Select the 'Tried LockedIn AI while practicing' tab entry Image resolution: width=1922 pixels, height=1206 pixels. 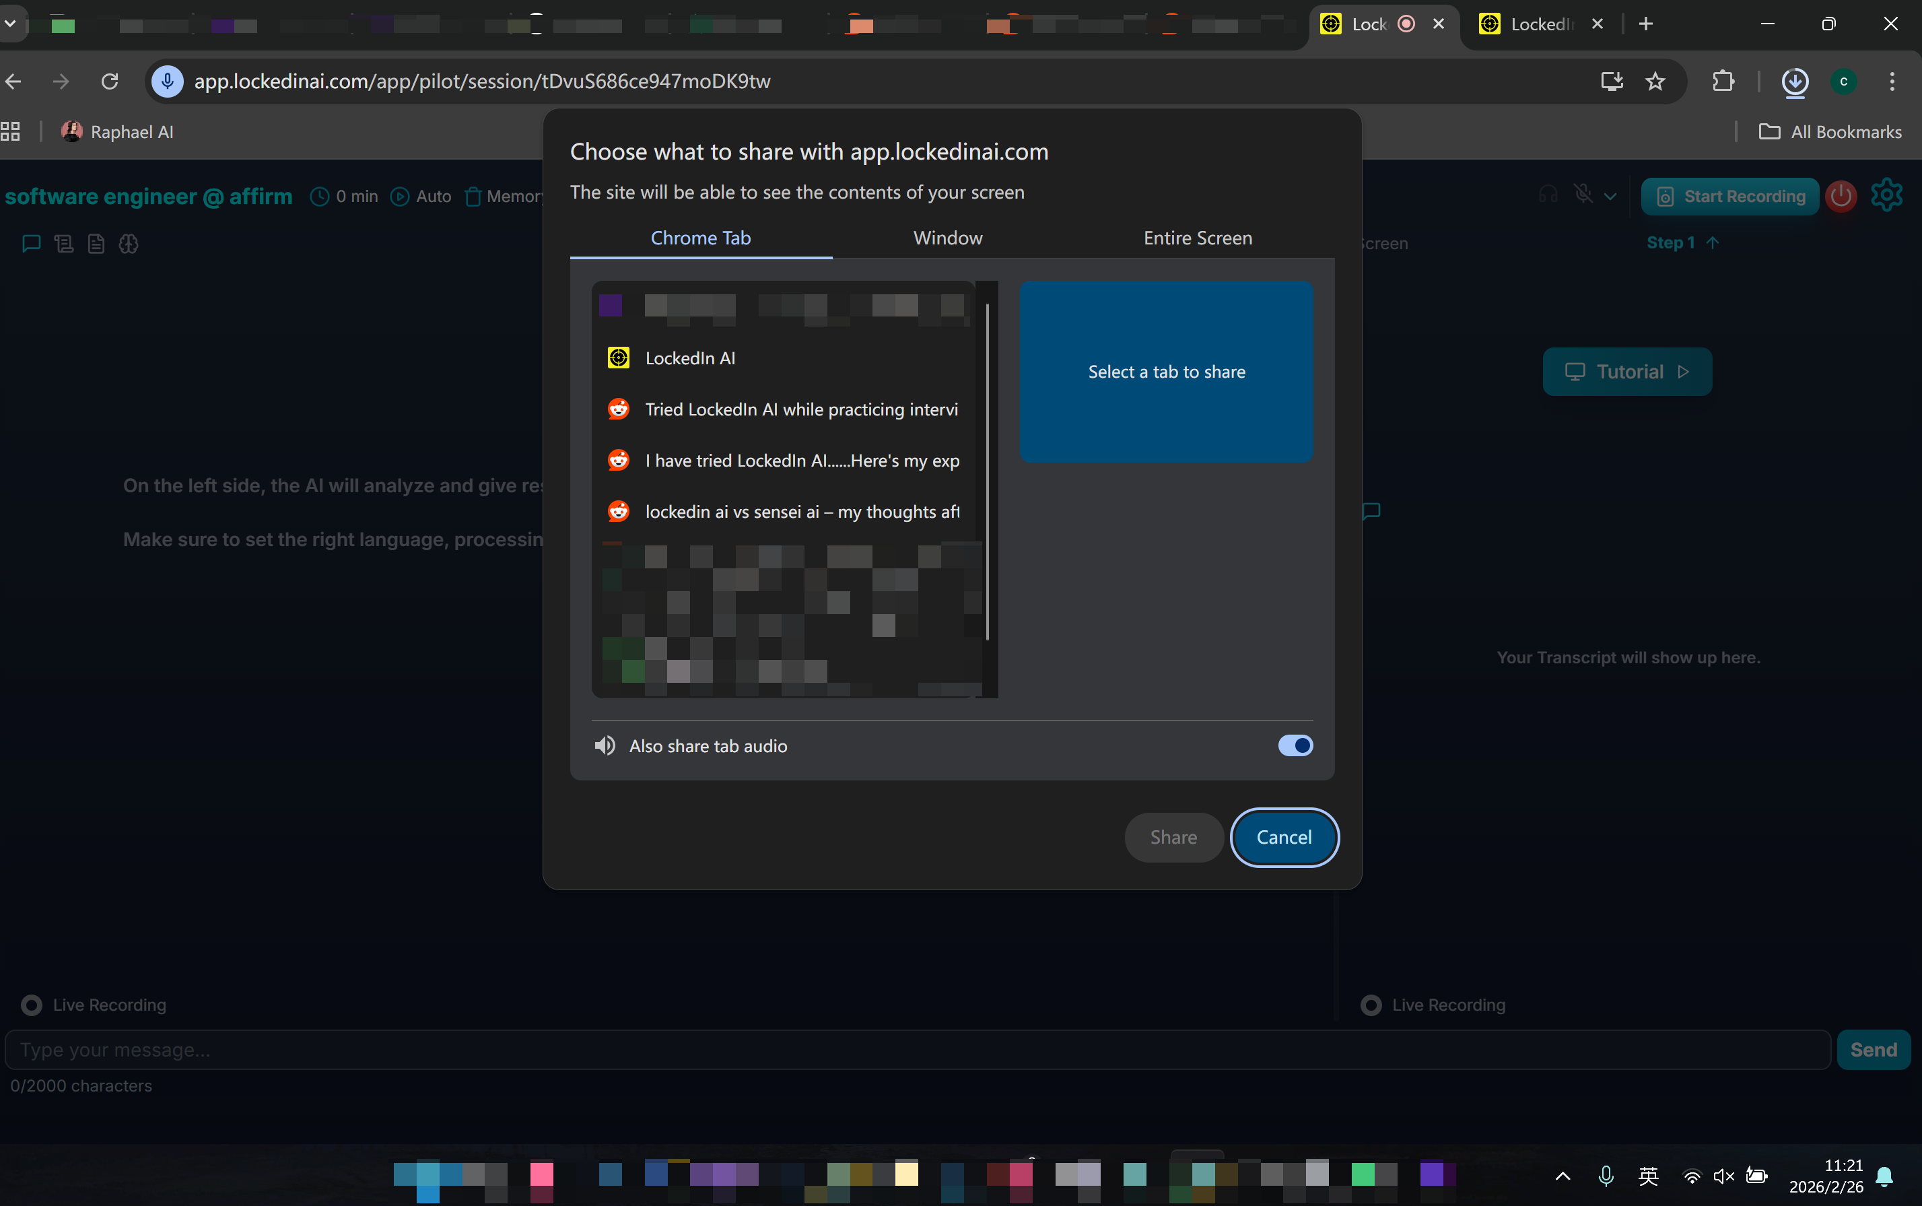pos(800,409)
